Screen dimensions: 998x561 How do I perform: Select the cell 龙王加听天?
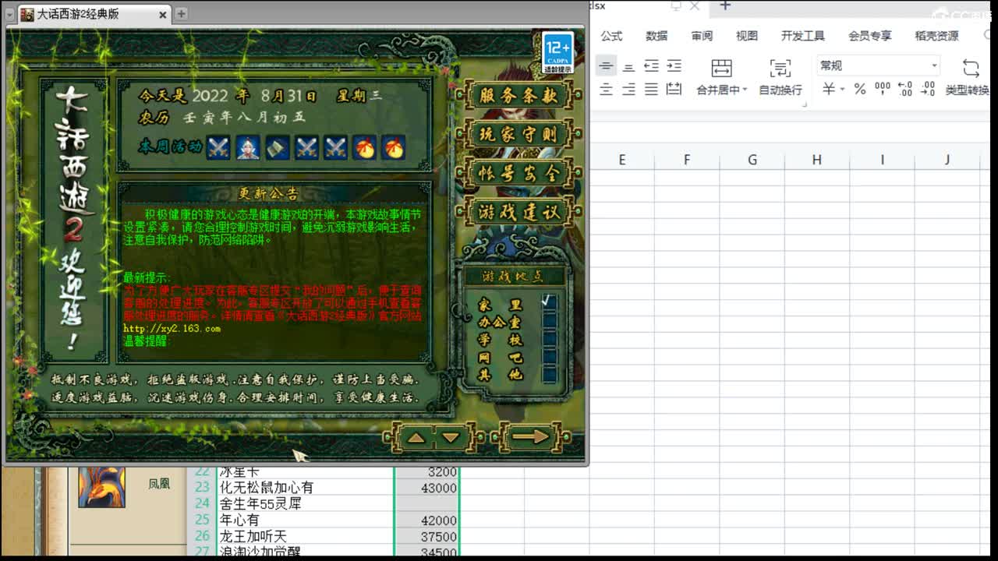coord(306,536)
